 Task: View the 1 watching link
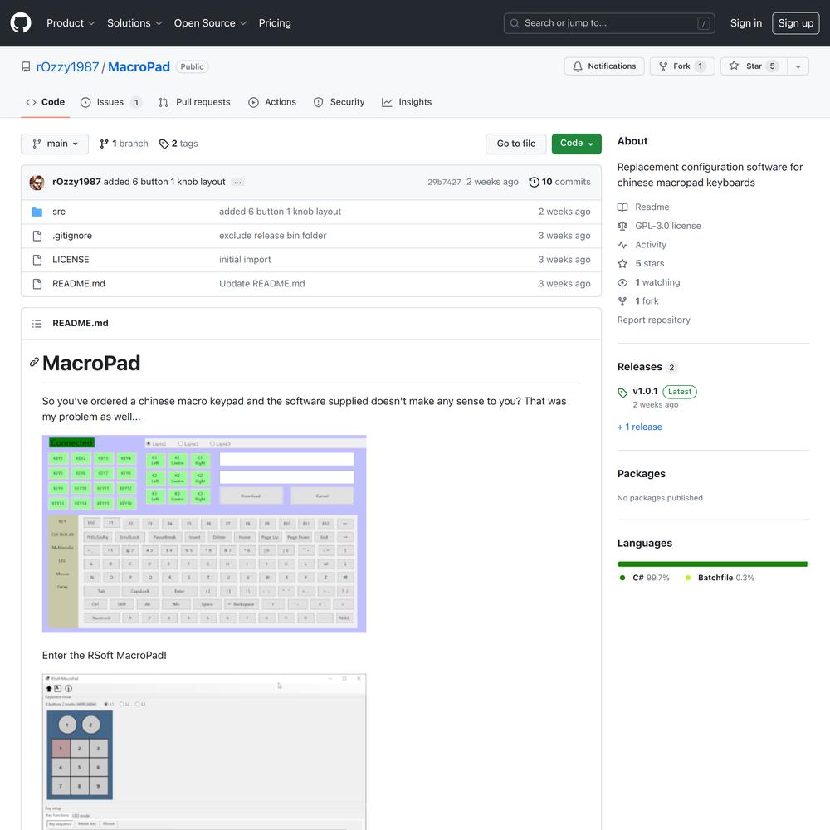(649, 283)
